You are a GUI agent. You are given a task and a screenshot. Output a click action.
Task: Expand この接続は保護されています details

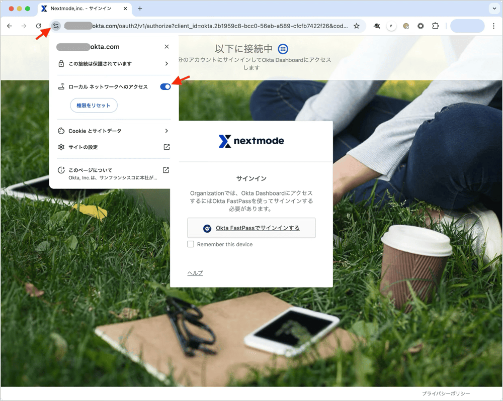(x=114, y=63)
